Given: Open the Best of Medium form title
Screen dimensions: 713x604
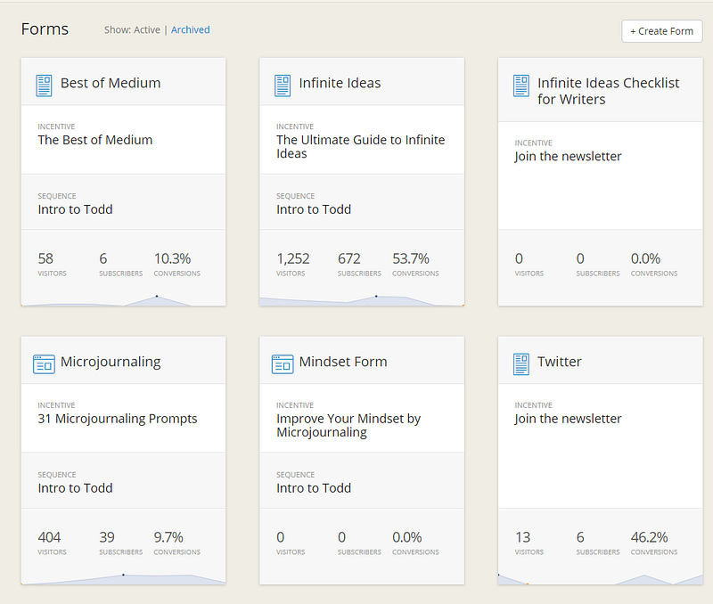Looking at the screenshot, I should point(111,83).
